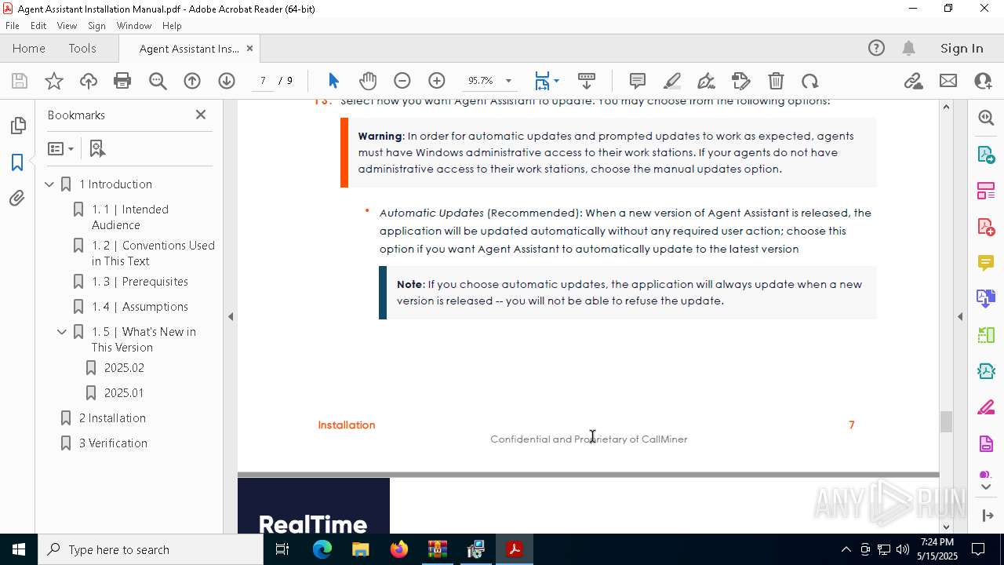Open the Sign document pen icon

[x=706, y=81]
